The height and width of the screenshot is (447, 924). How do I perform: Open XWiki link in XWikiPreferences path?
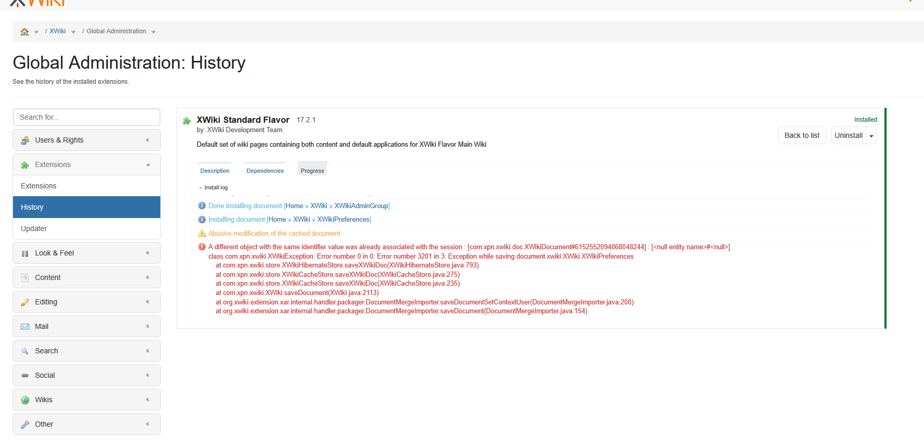[x=301, y=220]
